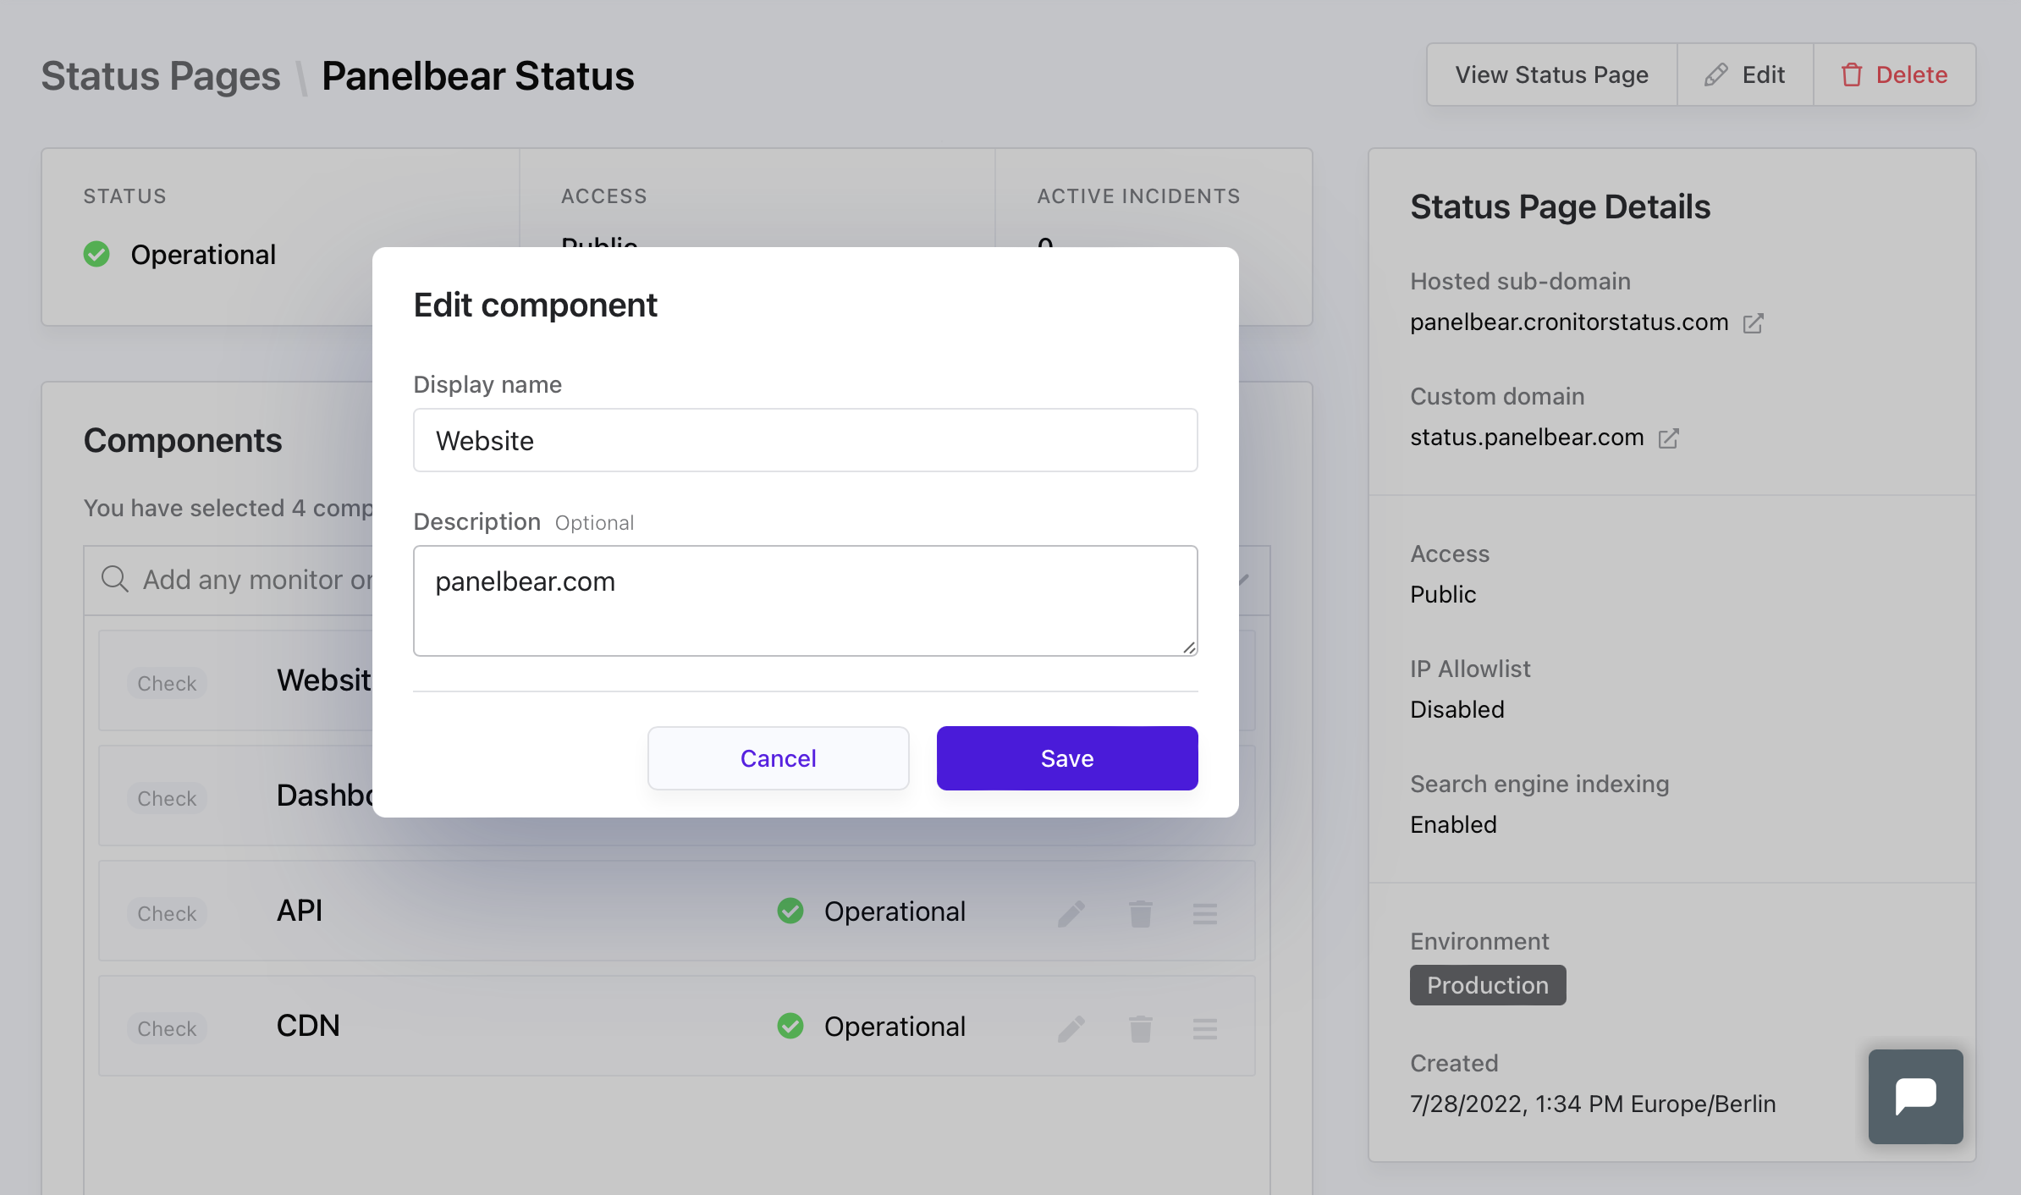The width and height of the screenshot is (2021, 1195).
Task: Go back to Status Pages breadcrumb
Action: coord(160,76)
